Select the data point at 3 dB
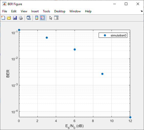This screenshot has height=130, width=144. (x=47, y=38)
